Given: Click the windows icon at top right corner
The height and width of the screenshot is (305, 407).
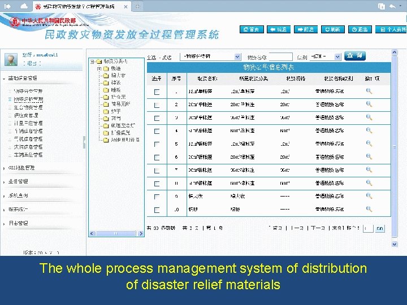Looking at the screenshot, I should click(x=382, y=6).
